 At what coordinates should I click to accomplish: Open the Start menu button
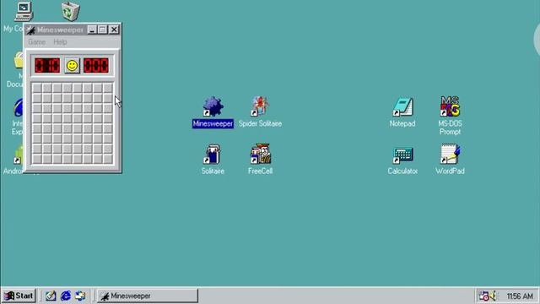point(19,296)
